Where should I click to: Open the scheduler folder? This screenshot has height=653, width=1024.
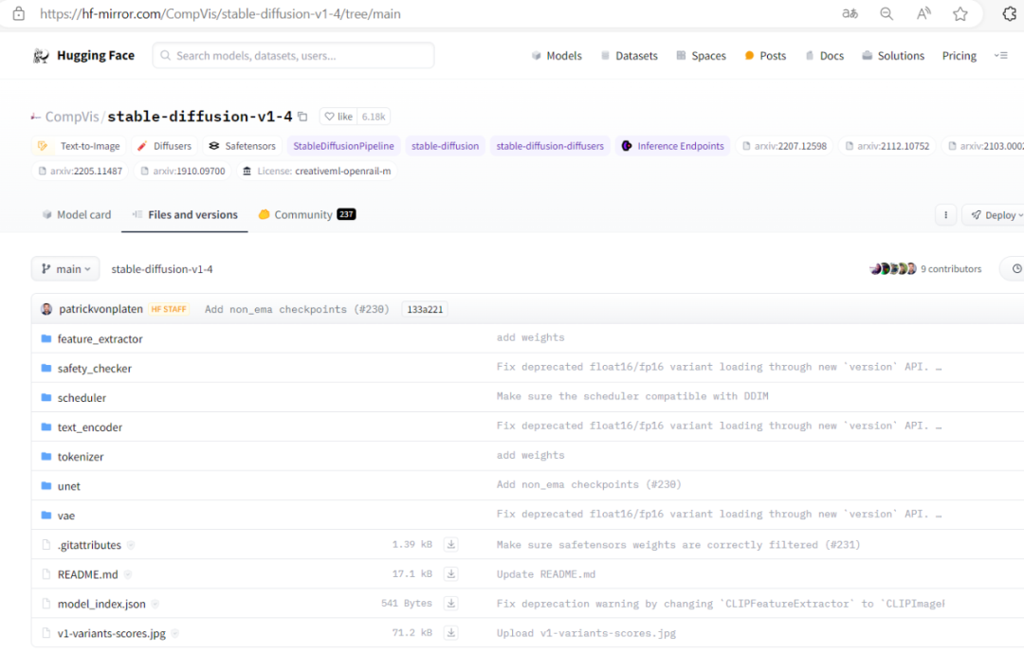82,398
